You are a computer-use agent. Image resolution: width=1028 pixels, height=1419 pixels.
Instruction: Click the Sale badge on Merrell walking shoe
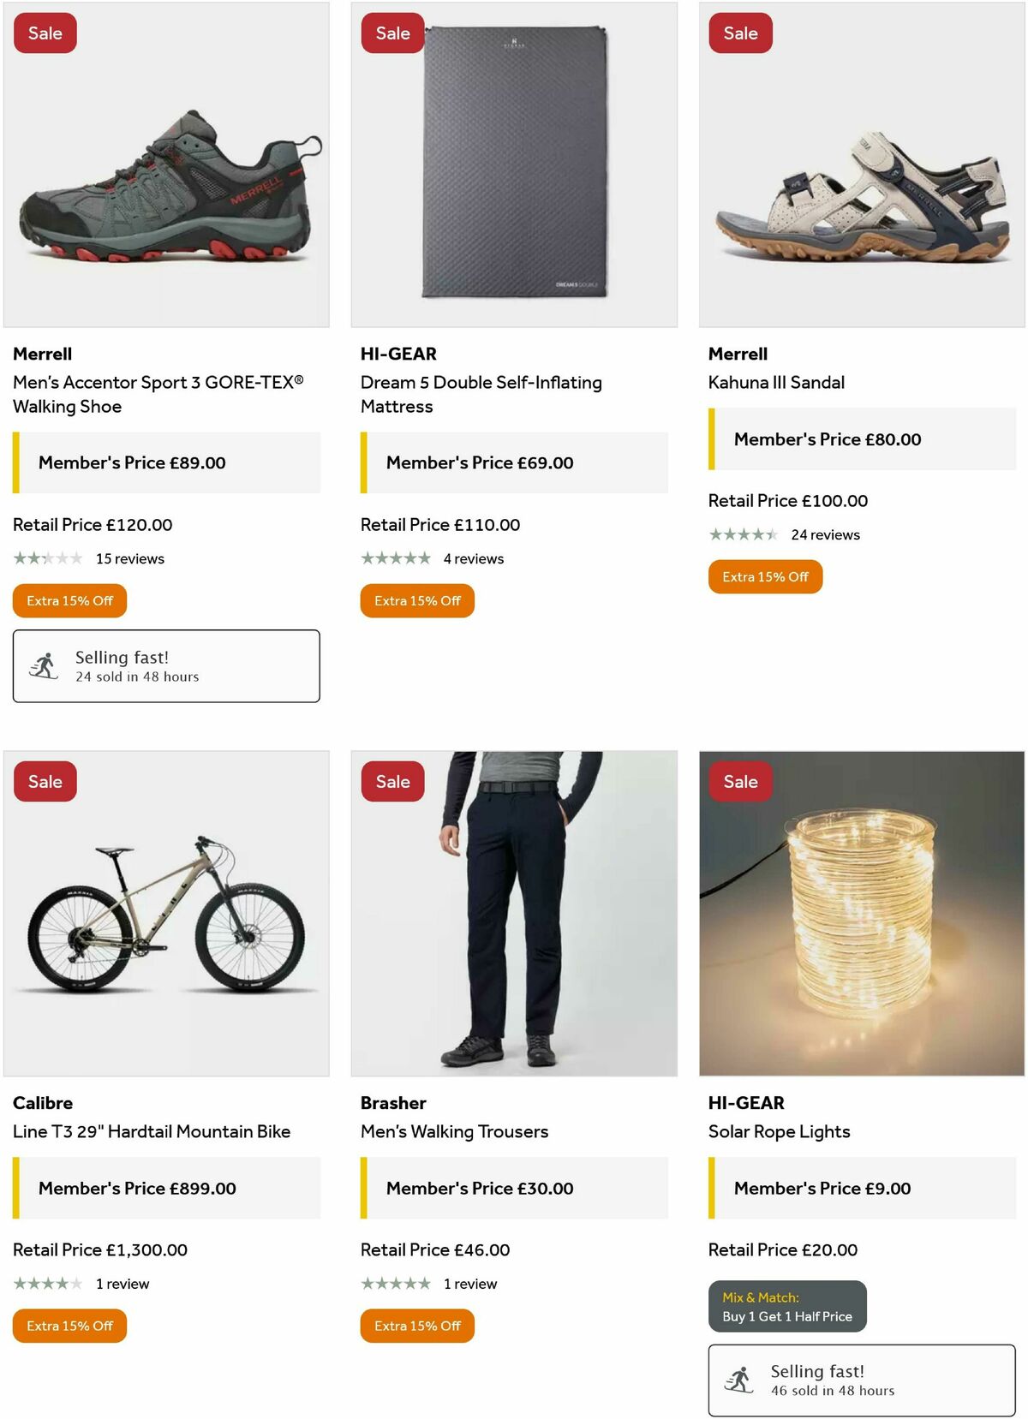[x=44, y=33]
